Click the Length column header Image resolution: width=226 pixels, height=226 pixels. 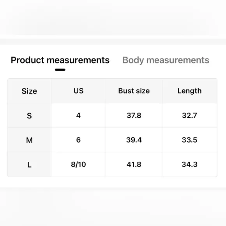(x=189, y=91)
